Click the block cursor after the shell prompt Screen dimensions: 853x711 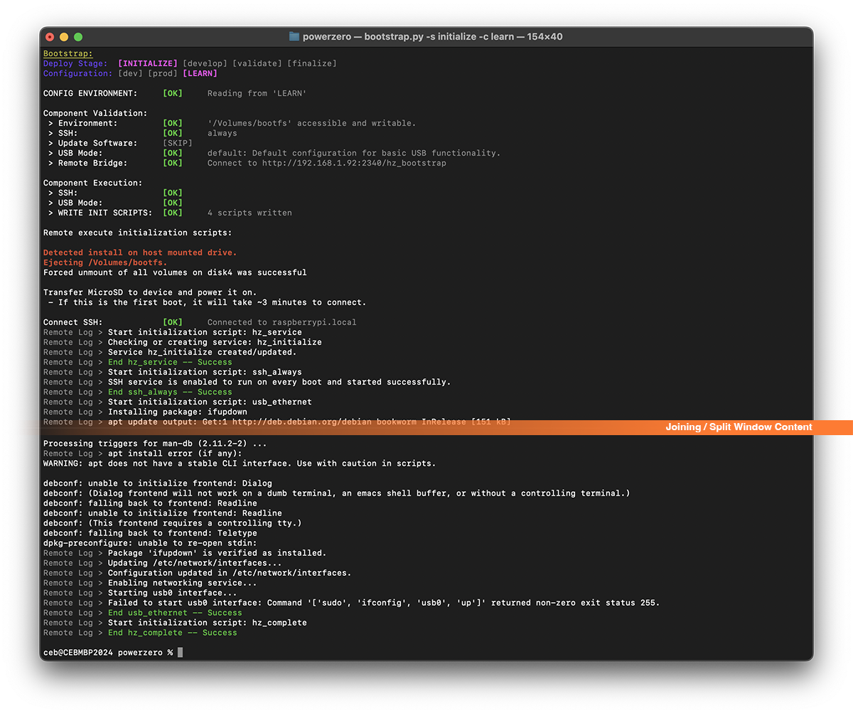(180, 652)
